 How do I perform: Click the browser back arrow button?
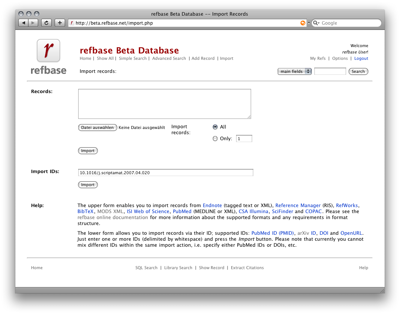tap(24, 23)
